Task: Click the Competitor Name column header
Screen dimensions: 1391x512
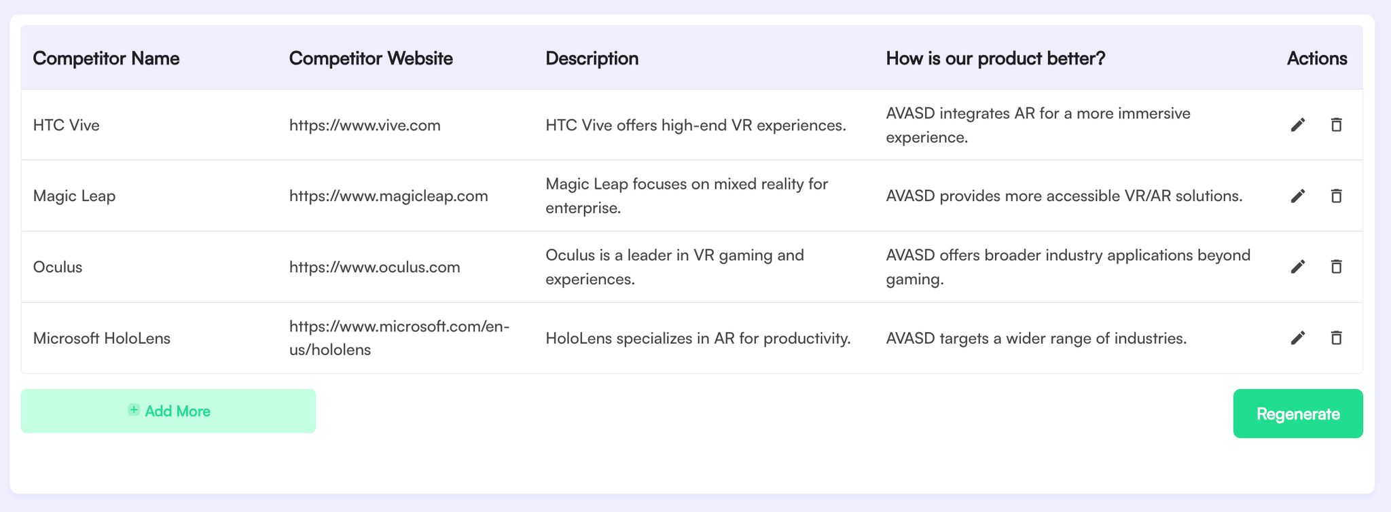Action: [106, 58]
